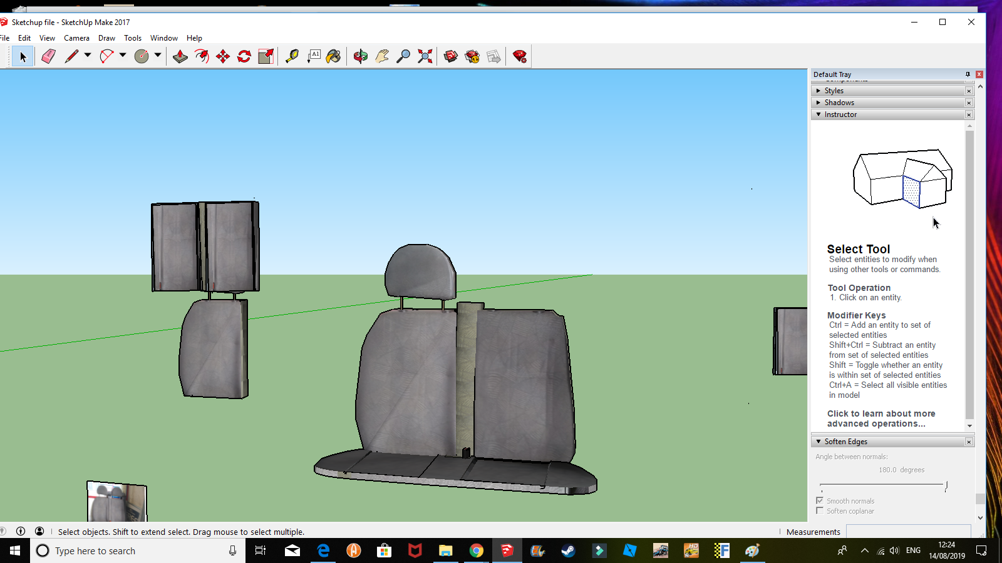Open Chrome from the taskbar
The height and width of the screenshot is (563, 1002).
[477, 550]
